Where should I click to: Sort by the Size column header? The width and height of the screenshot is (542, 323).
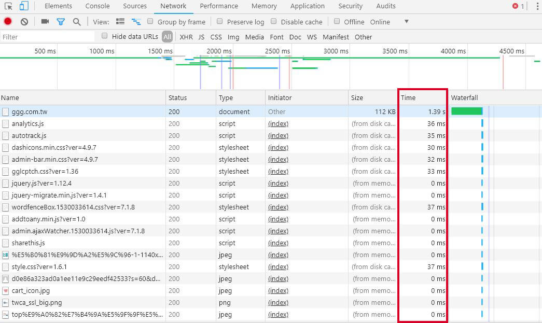pos(373,98)
